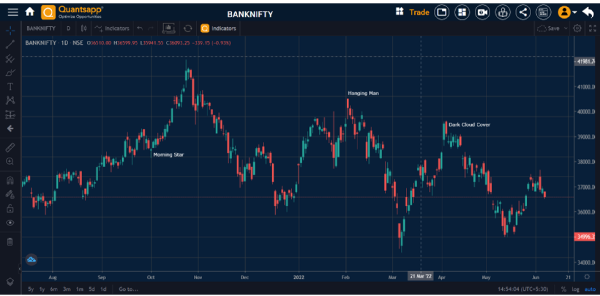Viewport: 600px width, 296px height.
Task: Select the 6m time range
Action: (x=54, y=289)
